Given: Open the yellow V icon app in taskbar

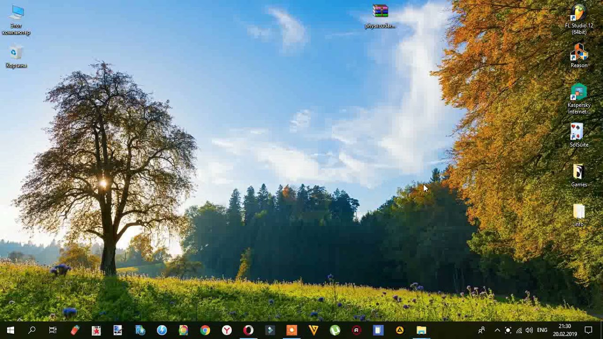Looking at the screenshot, I should click(313, 331).
